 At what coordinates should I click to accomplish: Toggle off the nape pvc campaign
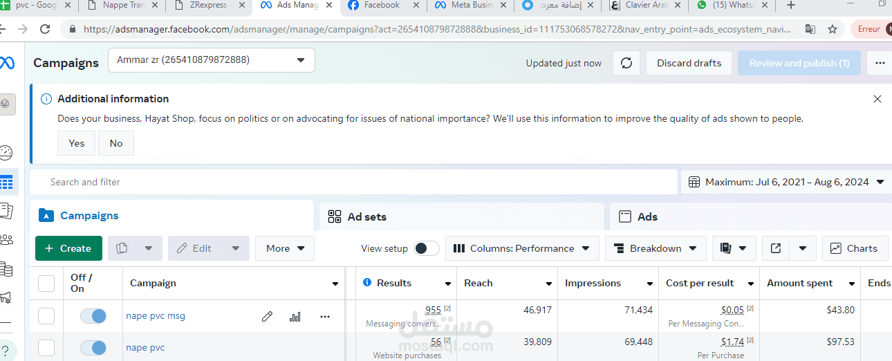coord(93,347)
